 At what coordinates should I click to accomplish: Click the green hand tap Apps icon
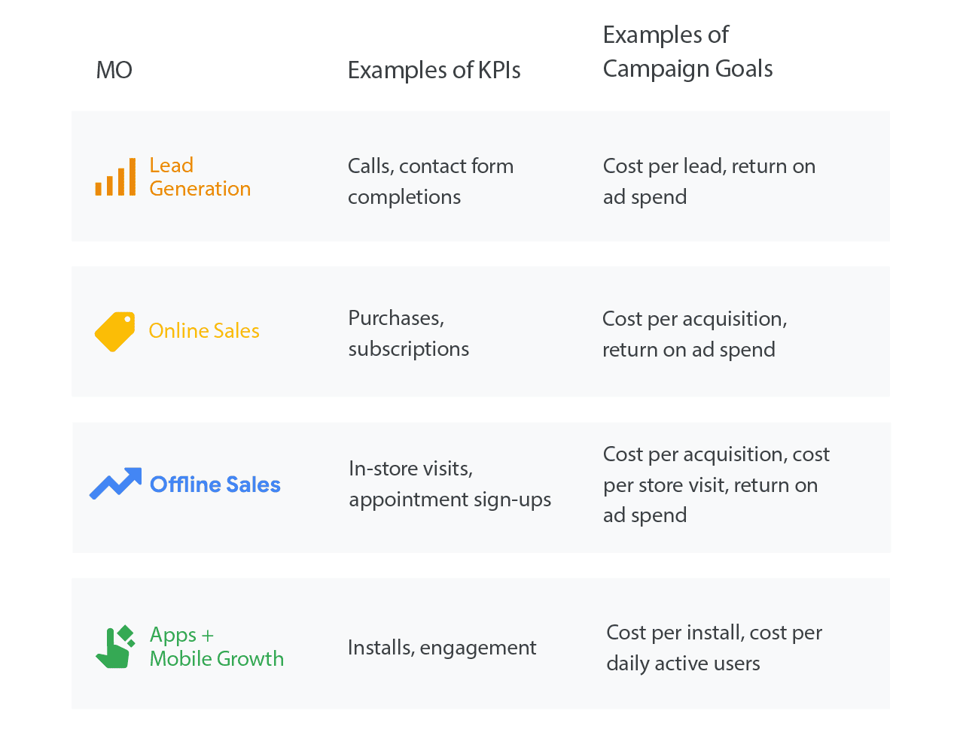pyautogui.click(x=115, y=646)
